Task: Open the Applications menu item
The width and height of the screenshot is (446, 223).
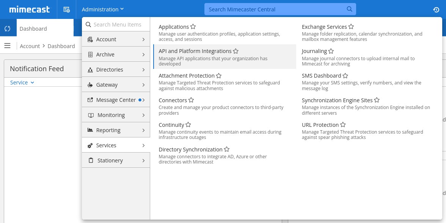Action: tap(174, 27)
